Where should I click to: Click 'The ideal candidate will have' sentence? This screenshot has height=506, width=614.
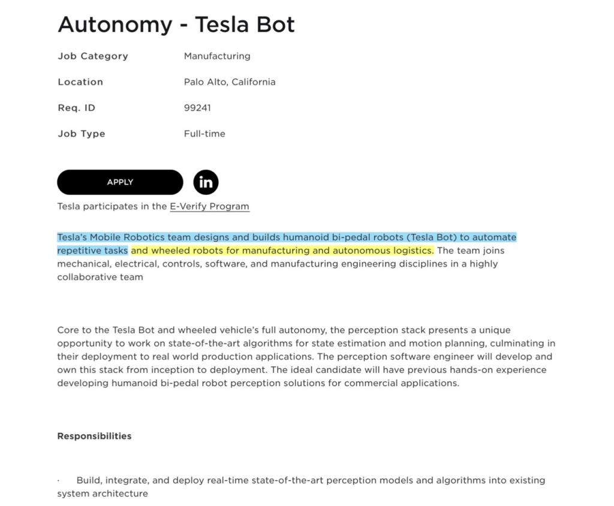(x=302, y=377)
